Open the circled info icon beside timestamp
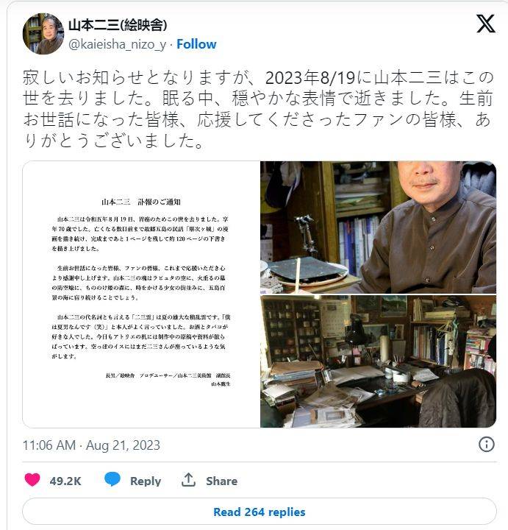This screenshot has width=508, height=530. tap(487, 444)
